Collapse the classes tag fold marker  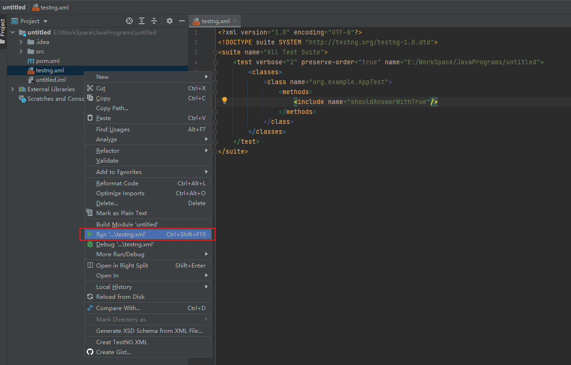coord(216,72)
